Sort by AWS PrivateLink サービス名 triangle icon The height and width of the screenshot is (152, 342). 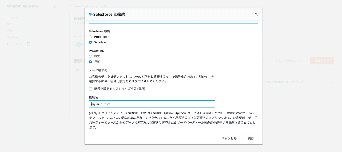[x=333, y=82]
